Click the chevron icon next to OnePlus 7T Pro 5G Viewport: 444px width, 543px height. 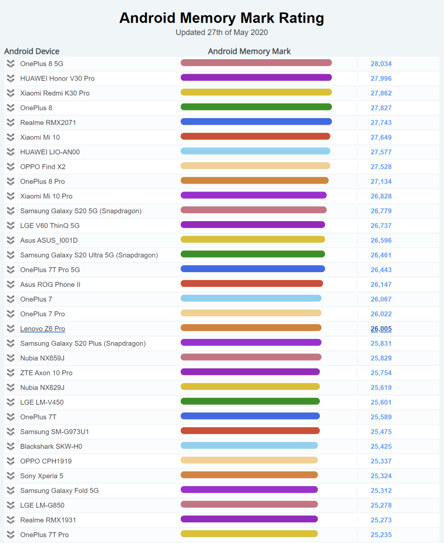[11, 270]
